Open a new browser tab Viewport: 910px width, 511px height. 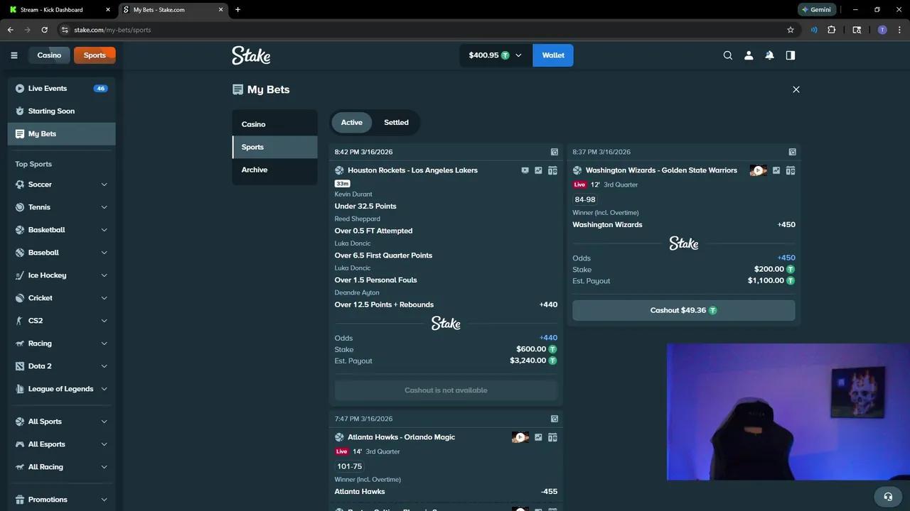(237, 10)
